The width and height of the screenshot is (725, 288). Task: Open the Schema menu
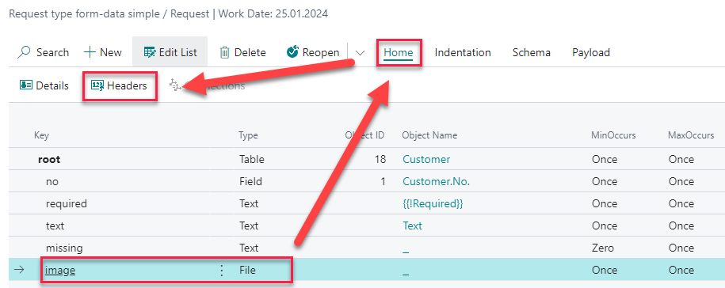click(x=531, y=52)
